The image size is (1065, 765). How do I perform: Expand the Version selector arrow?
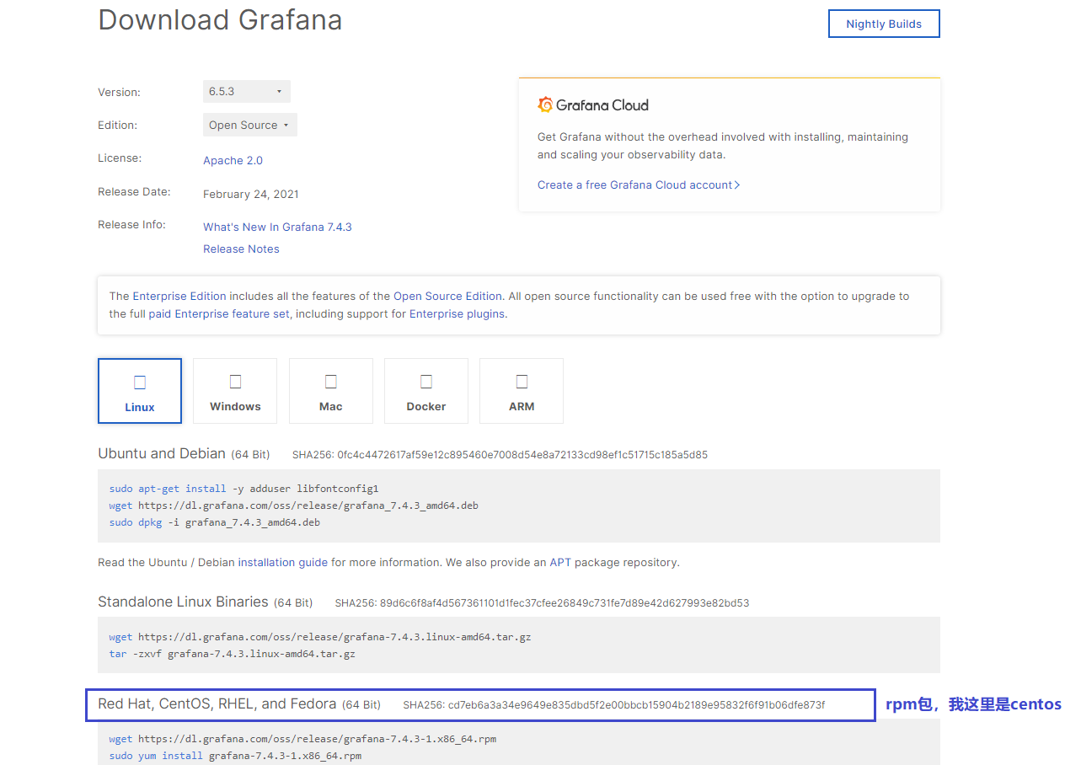point(279,91)
